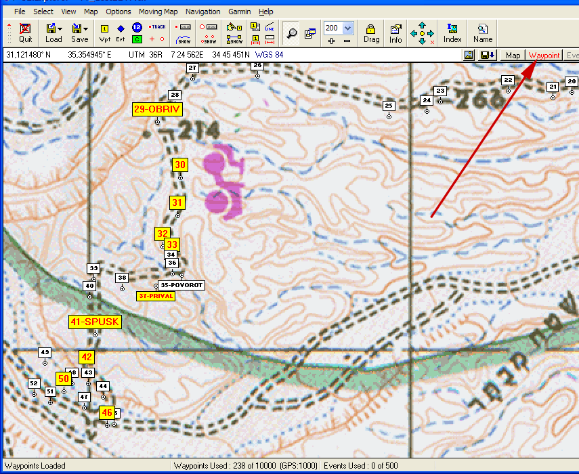The image size is (579, 474).
Task: Open the Navigation menu
Action: click(x=202, y=12)
